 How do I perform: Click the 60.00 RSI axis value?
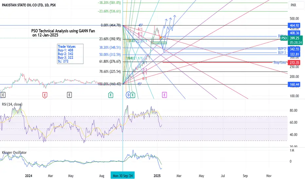pyautogui.click(x=294, y=122)
